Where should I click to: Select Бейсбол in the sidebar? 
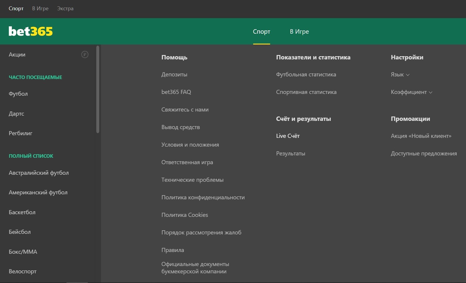tap(20, 232)
